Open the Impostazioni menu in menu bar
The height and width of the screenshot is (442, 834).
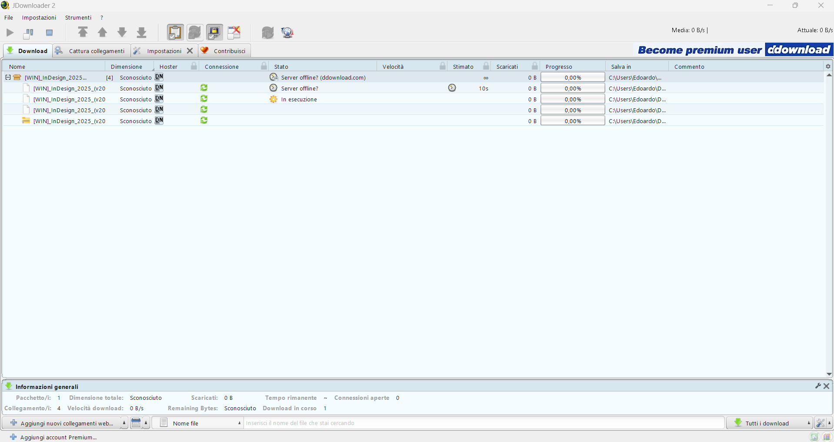point(39,17)
